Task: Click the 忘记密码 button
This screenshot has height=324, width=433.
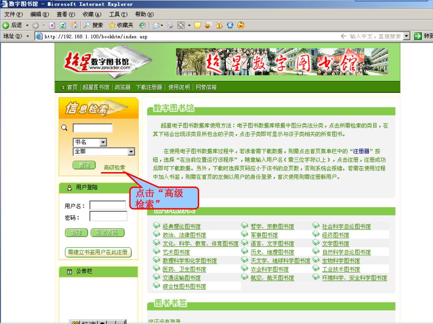Action: (x=107, y=232)
